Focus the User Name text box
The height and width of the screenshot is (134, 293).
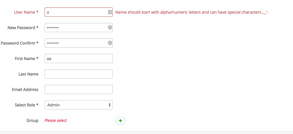[76, 12]
